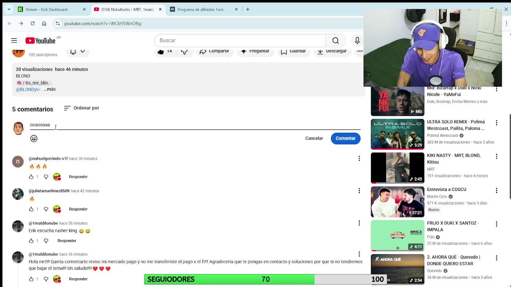Screen dimensions: 511x287
Task: Cancel the comment with Cancelar
Action: point(314,138)
